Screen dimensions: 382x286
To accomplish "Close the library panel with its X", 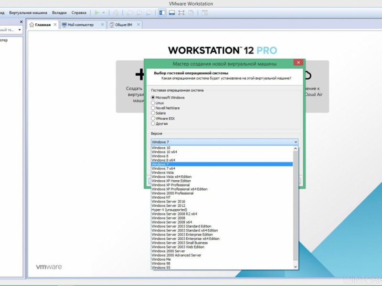I will tap(21, 22).
